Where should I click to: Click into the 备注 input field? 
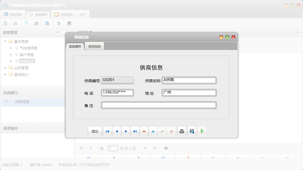pos(159,105)
